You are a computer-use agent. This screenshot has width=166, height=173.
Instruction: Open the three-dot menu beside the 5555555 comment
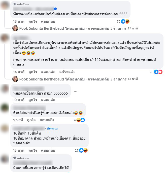(76, 91)
